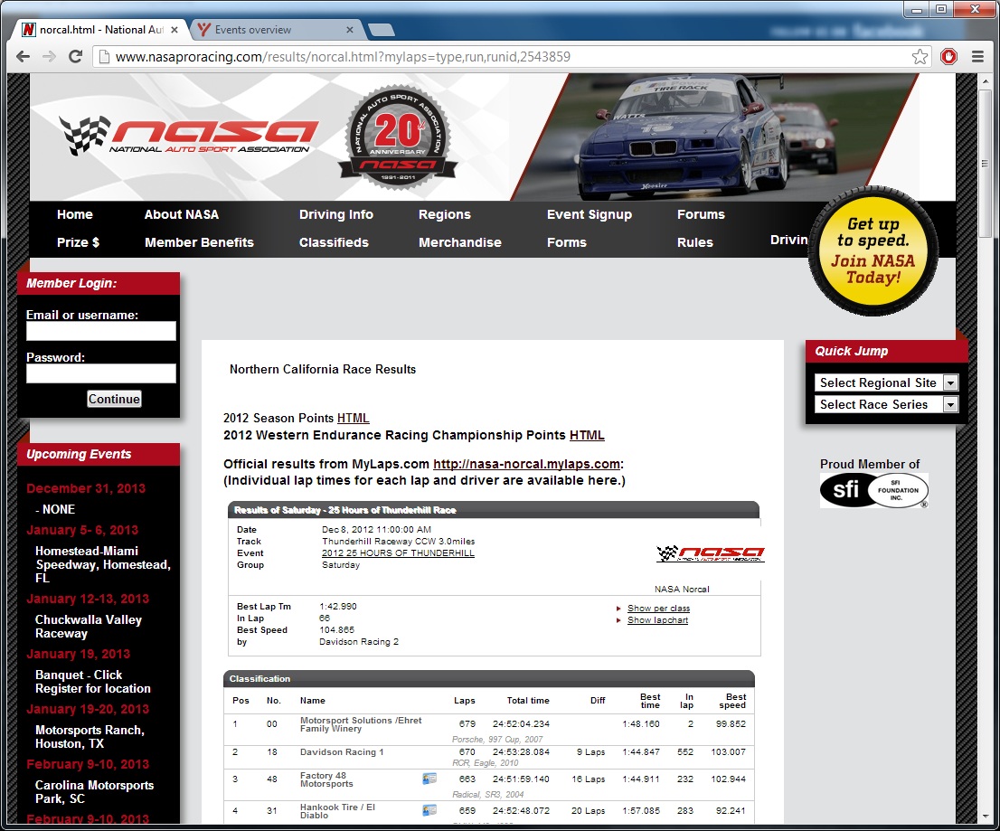Click the Laps column header
1000x831 pixels.
click(465, 700)
